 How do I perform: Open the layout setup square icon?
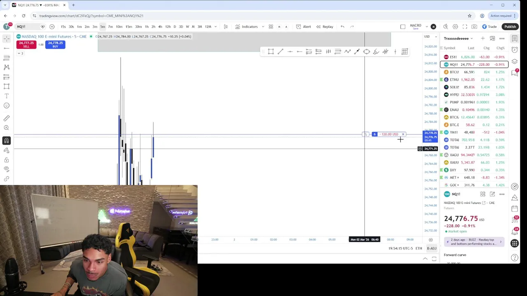click(x=403, y=27)
